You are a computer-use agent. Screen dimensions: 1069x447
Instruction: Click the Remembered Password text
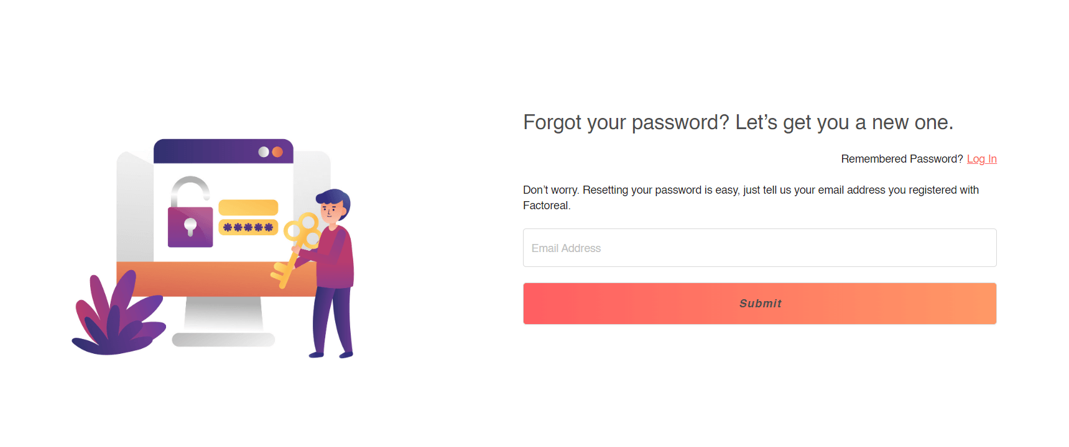click(x=902, y=158)
